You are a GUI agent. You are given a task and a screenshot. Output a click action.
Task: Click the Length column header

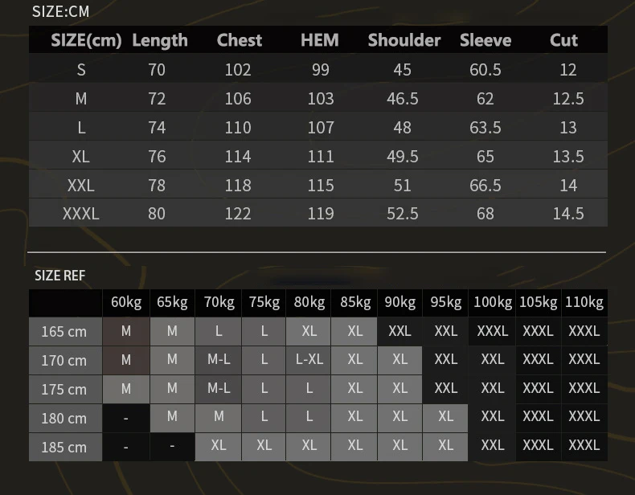coord(159,40)
